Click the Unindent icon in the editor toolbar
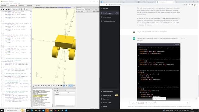This screenshot has height=112, width=199. pyautogui.click(x=14, y=9)
